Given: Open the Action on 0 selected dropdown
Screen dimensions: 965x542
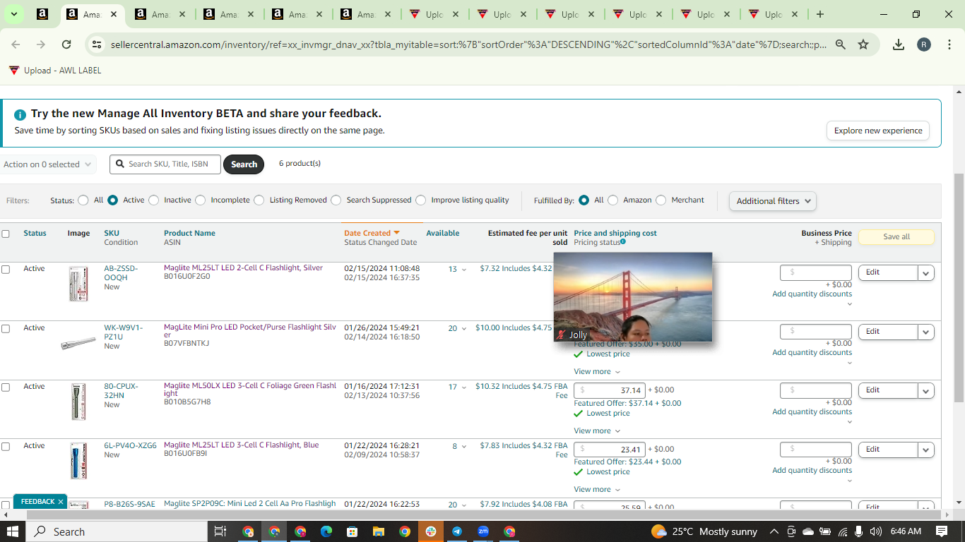Looking at the screenshot, I should coord(47,164).
